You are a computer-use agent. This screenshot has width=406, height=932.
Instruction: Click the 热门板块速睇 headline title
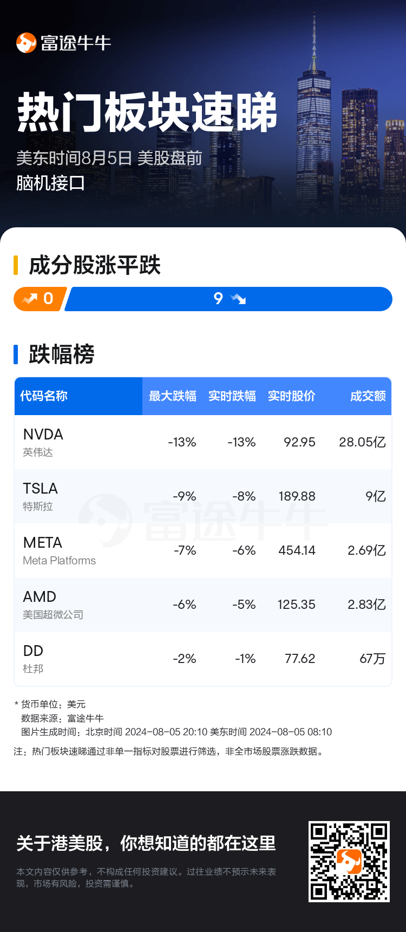[x=147, y=113]
